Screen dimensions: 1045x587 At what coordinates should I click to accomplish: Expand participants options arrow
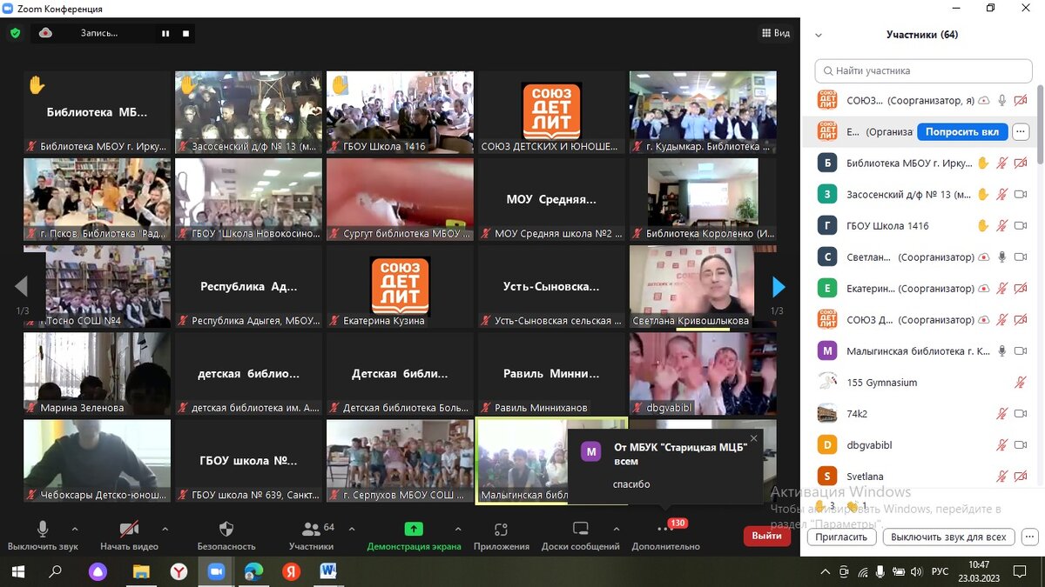(x=352, y=528)
